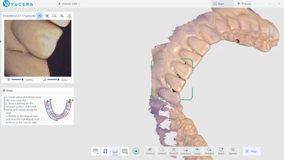Click the Clean(K) tool
The image size is (284, 160).
point(162,151)
